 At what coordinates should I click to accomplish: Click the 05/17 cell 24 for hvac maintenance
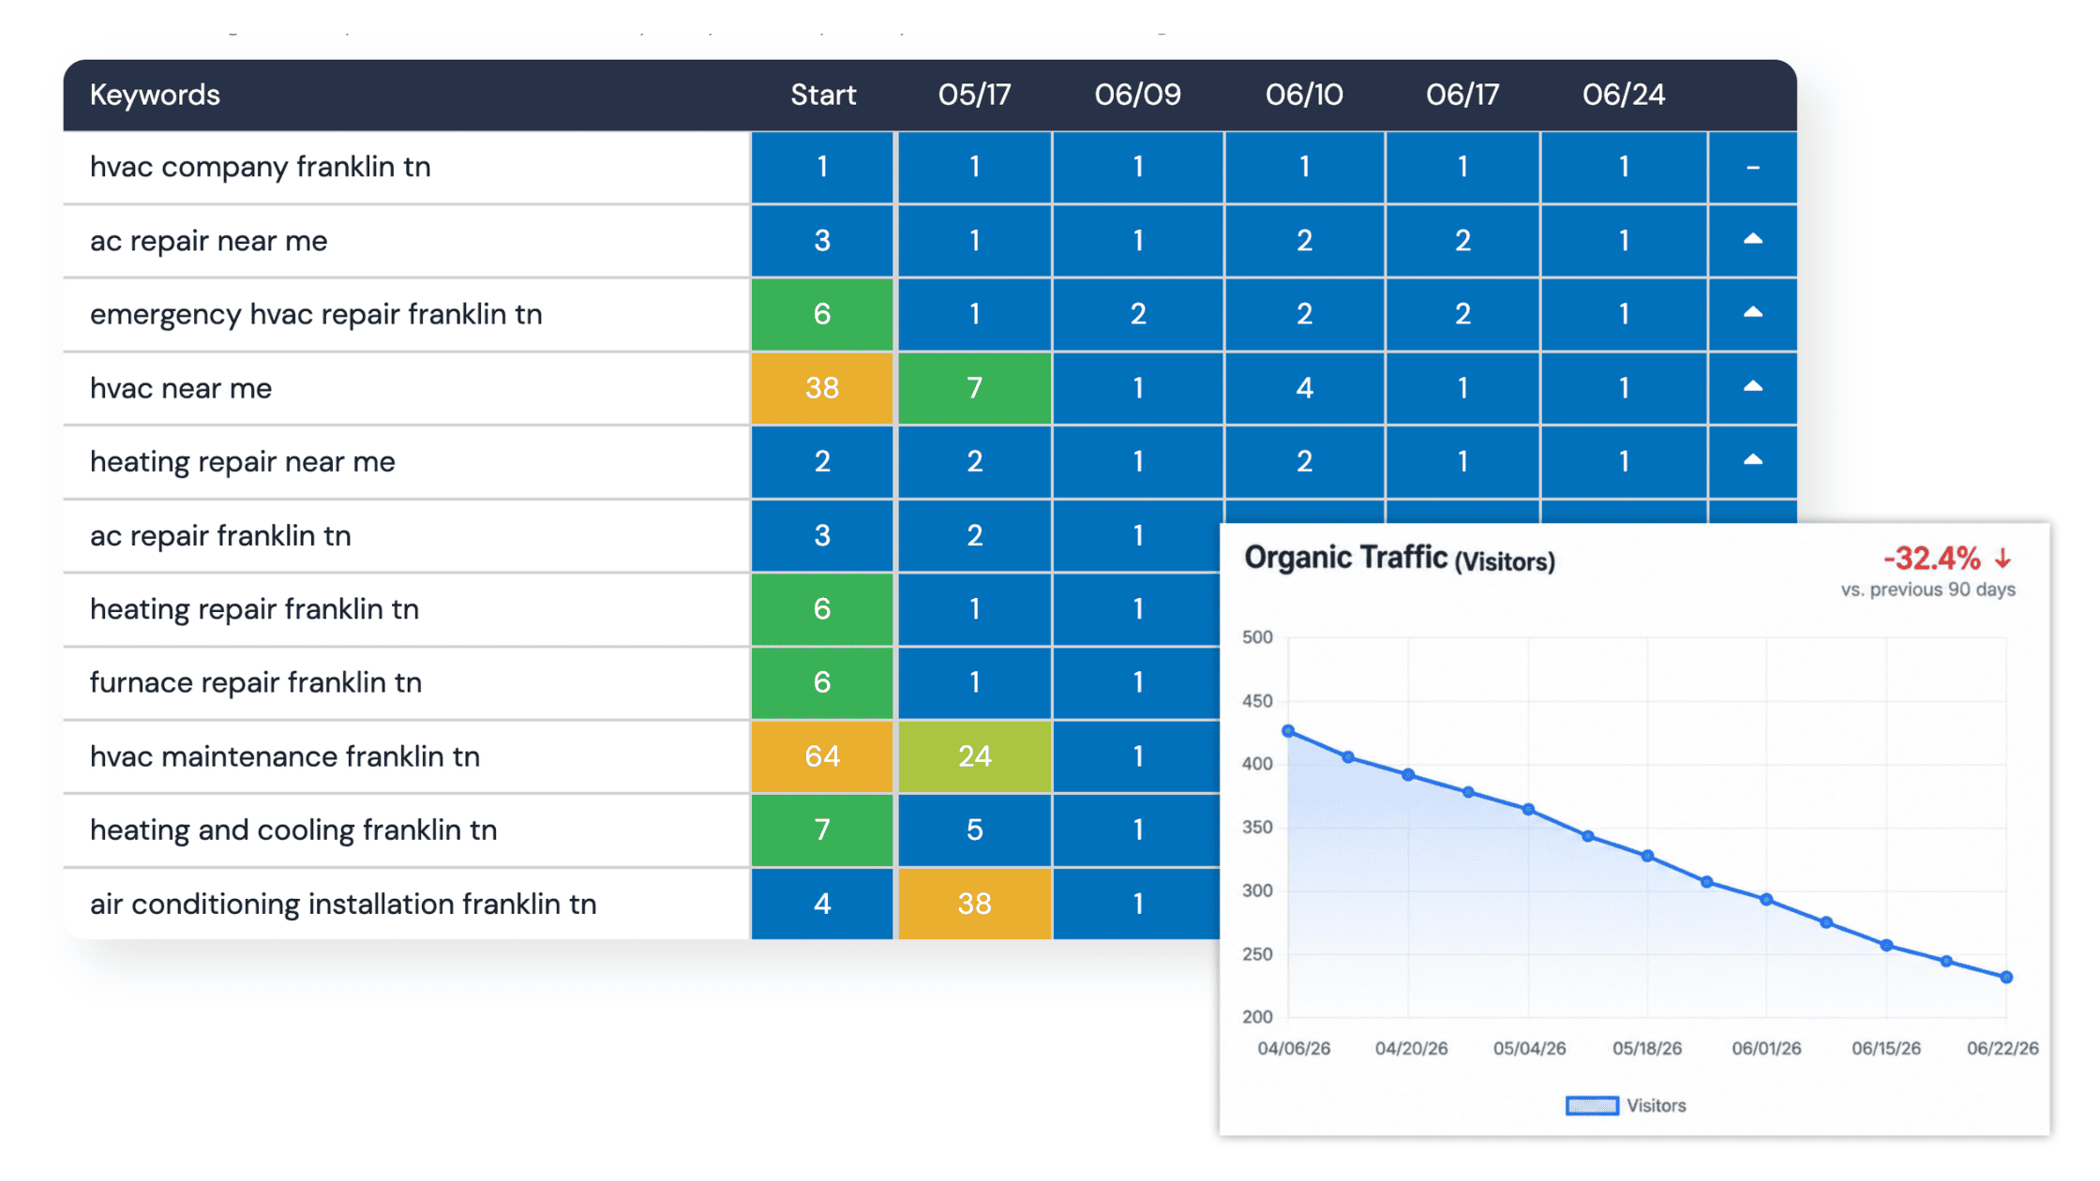click(x=975, y=756)
